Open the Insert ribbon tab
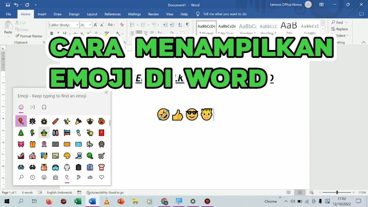 point(42,14)
